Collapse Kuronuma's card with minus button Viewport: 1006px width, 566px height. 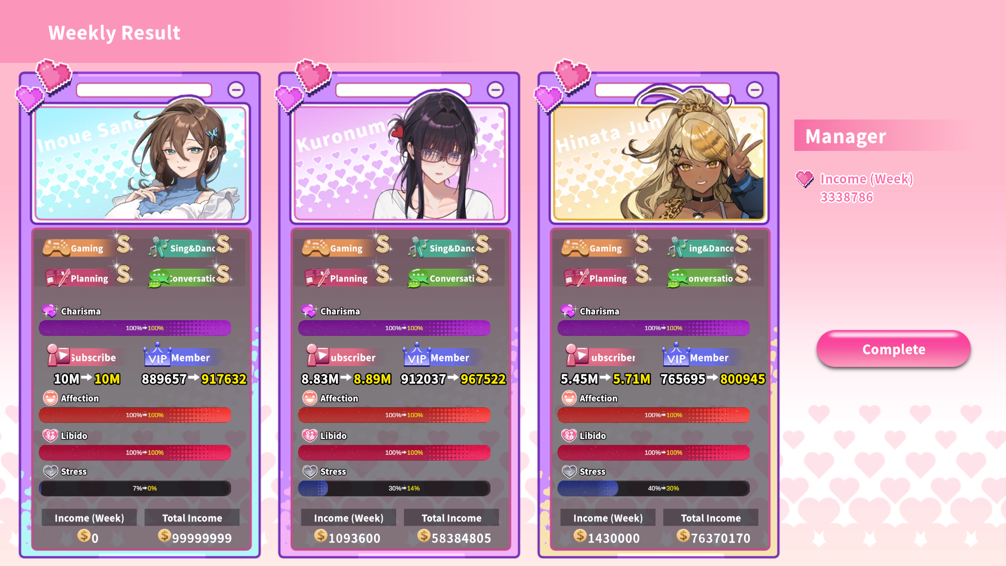(495, 90)
